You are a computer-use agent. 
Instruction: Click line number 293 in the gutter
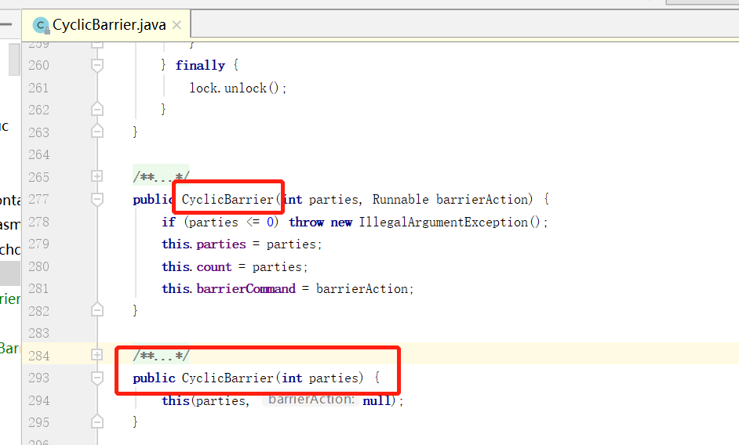point(38,378)
